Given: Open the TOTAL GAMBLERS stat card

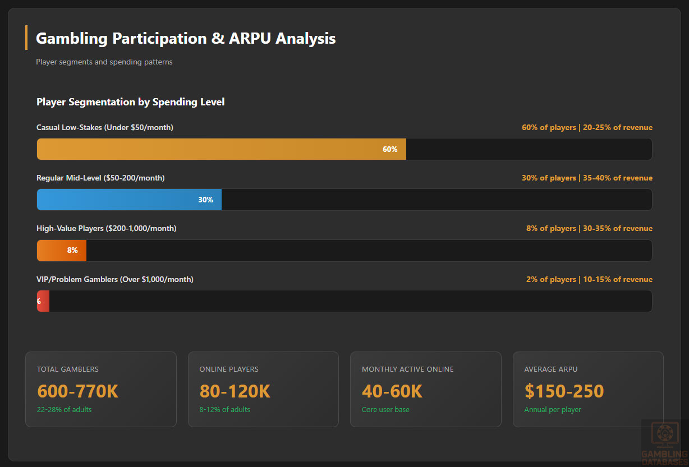Looking at the screenshot, I should click(101, 389).
